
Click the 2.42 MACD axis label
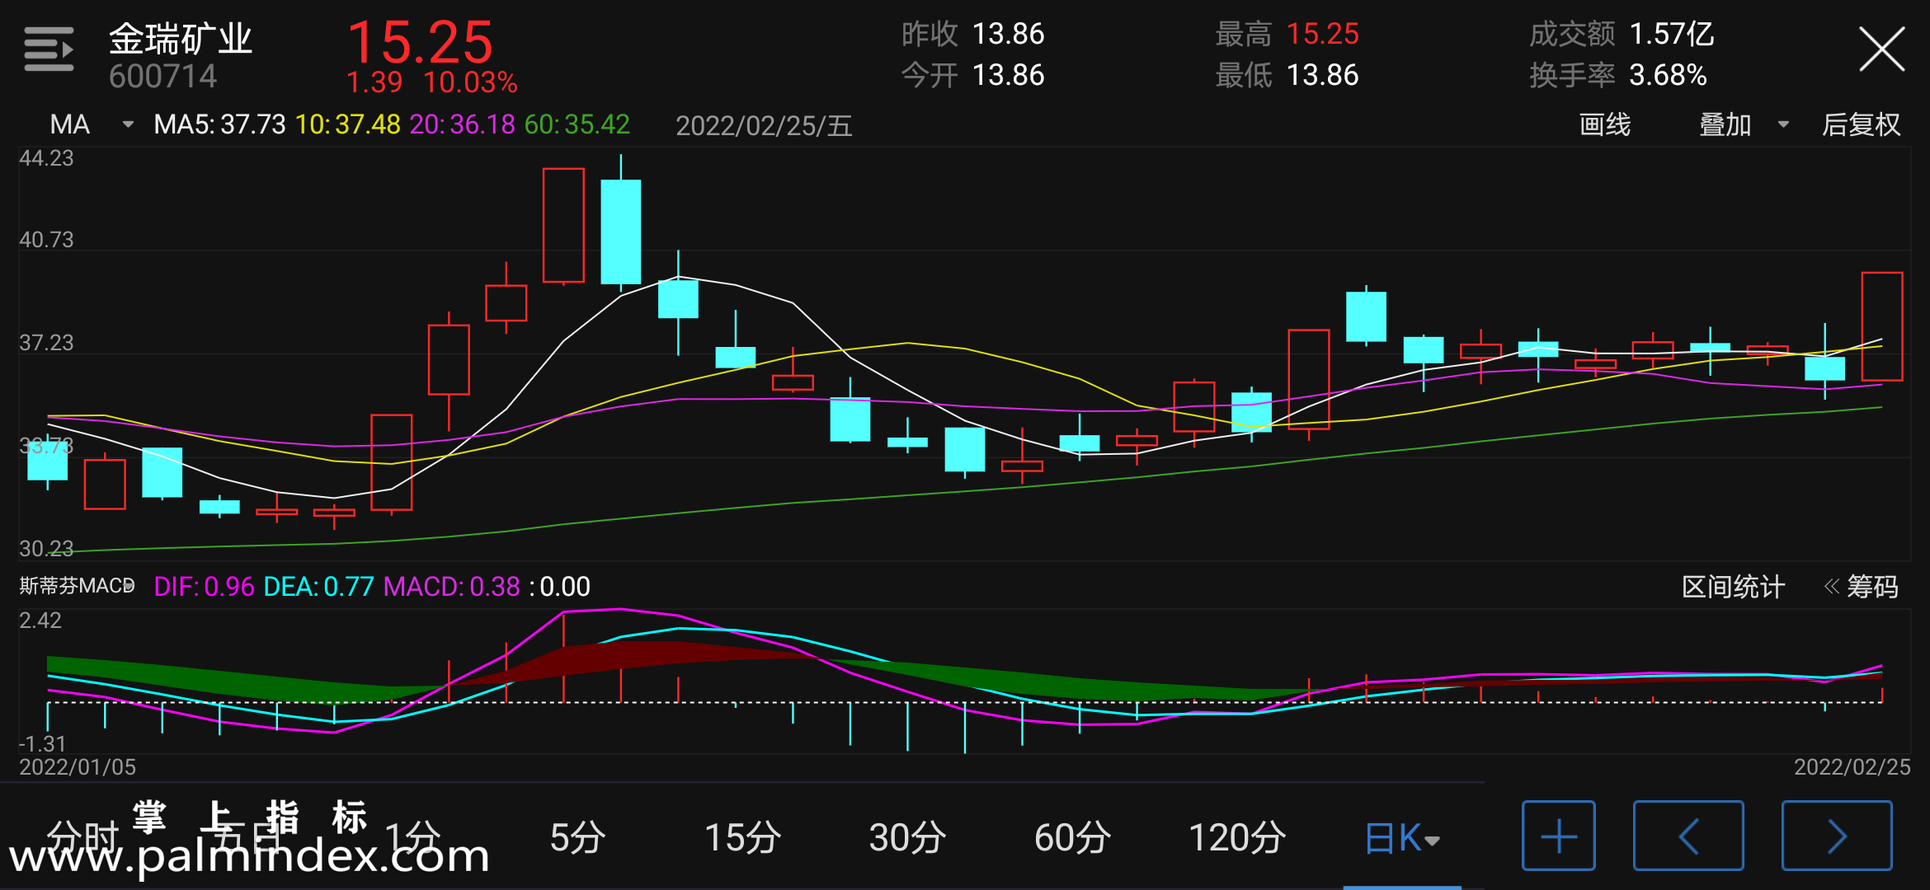[40, 621]
